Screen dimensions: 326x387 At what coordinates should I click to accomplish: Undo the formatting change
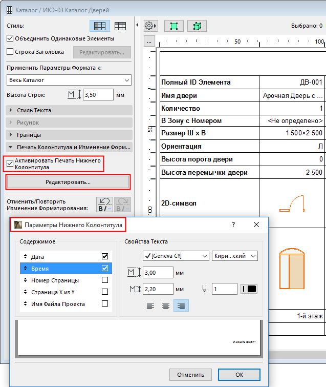coord(105,205)
